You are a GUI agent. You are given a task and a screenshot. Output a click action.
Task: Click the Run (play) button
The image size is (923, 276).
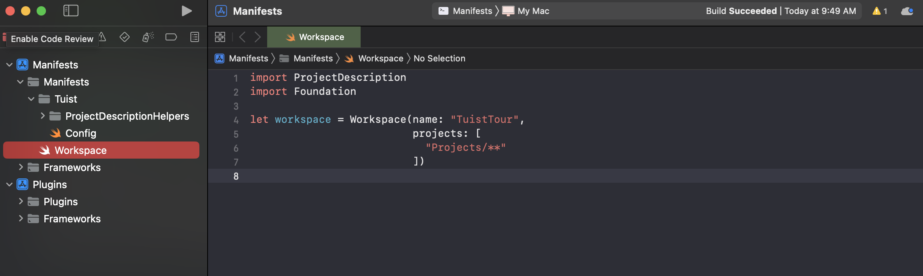(x=187, y=11)
